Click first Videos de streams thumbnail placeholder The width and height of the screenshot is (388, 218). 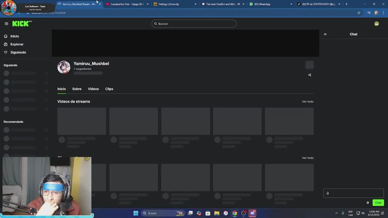[82, 121]
